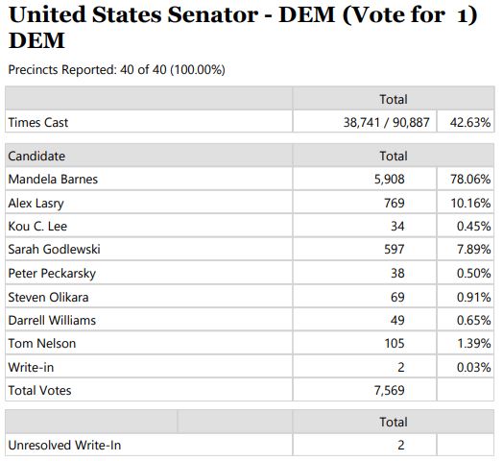This screenshot has height=461, width=503.
Task: Click the Candidate column header
Action: click(x=36, y=156)
